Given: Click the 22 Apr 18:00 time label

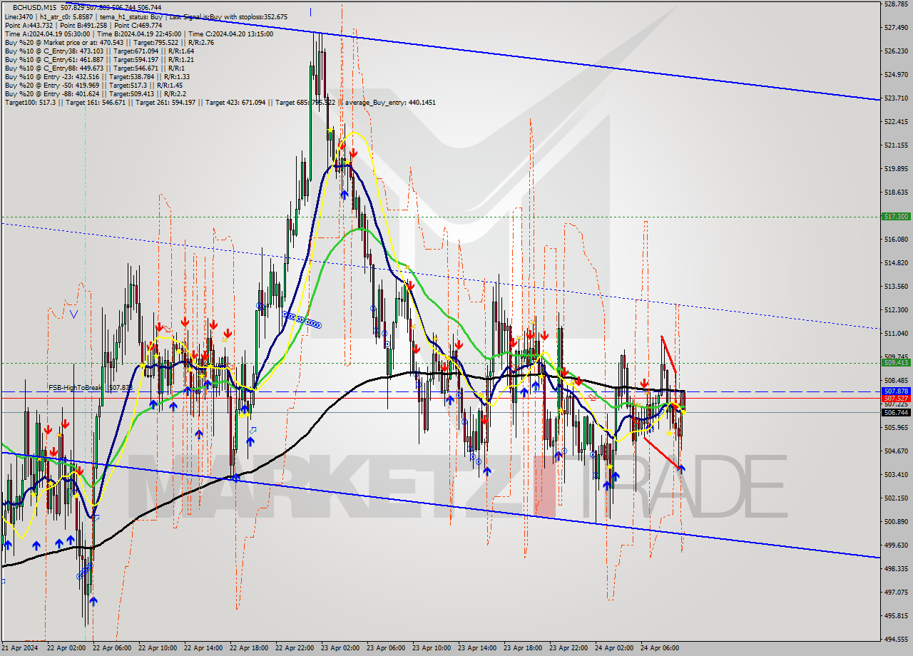Looking at the screenshot, I should point(249,648).
